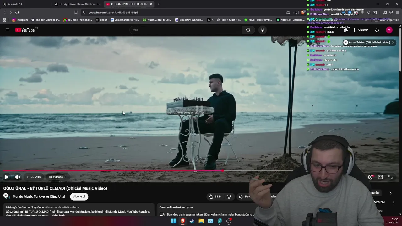Bookmark this page with bookmark icon
The height and width of the screenshot is (226, 402).
point(76,13)
